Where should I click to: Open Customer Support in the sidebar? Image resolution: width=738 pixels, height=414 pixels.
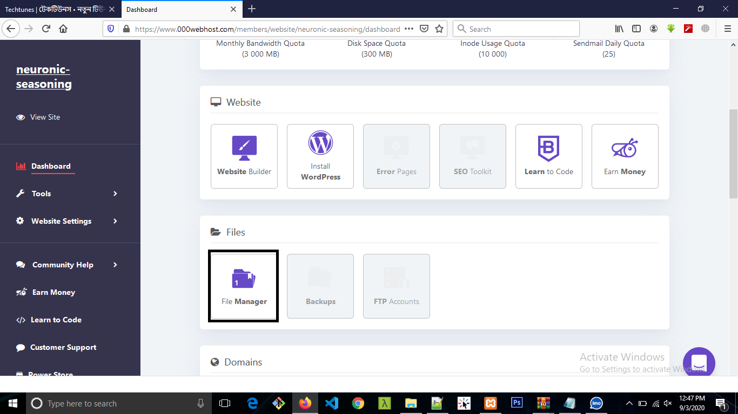(56, 347)
